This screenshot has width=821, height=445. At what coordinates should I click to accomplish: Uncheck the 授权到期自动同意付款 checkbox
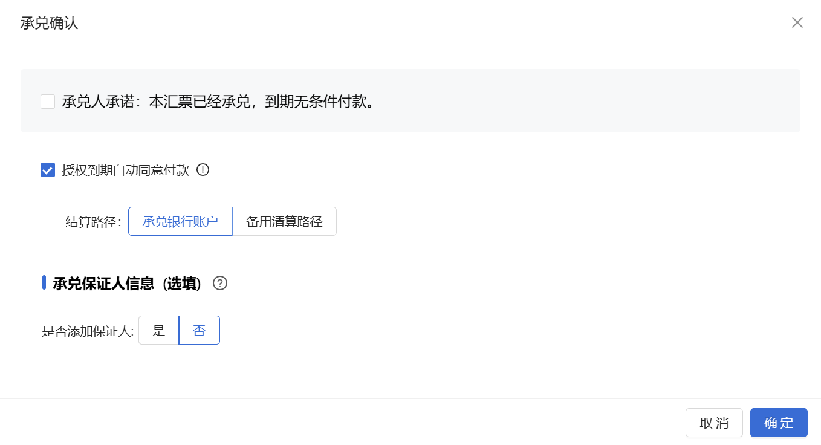pos(47,170)
